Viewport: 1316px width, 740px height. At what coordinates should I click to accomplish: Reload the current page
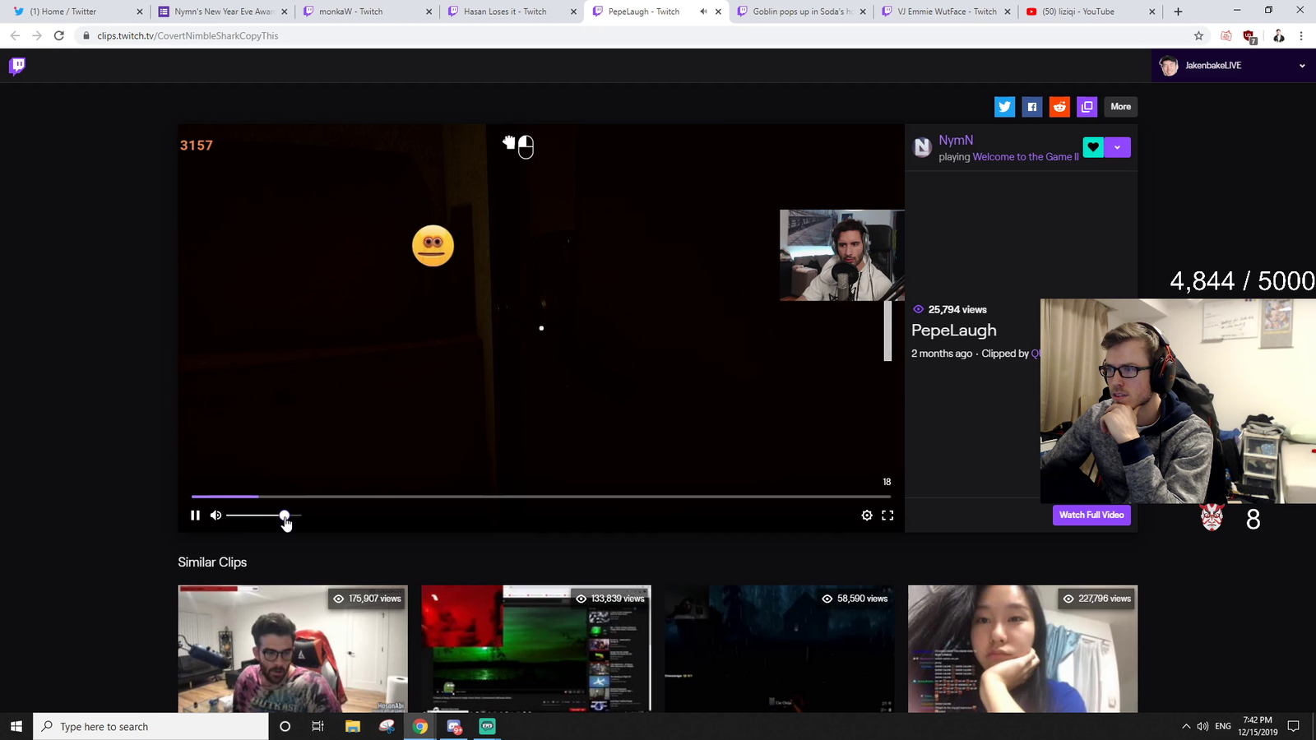pyautogui.click(x=59, y=35)
